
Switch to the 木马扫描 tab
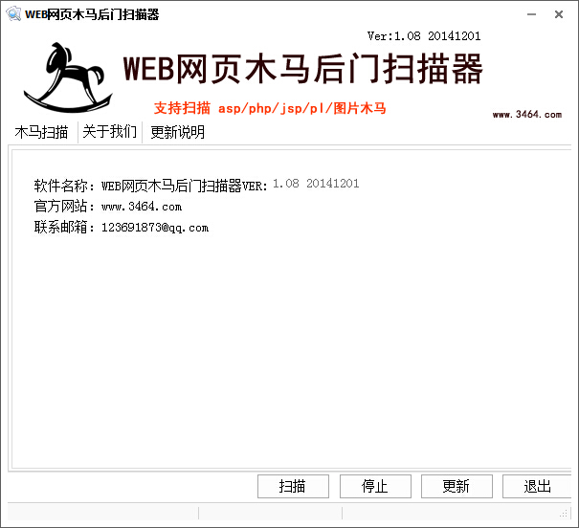click(x=41, y=132)
